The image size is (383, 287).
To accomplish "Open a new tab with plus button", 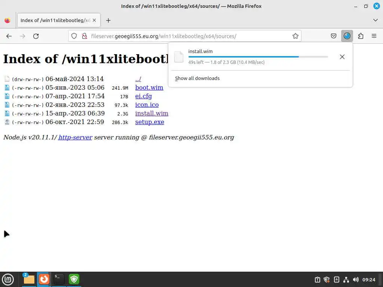I will coord(108,21).
